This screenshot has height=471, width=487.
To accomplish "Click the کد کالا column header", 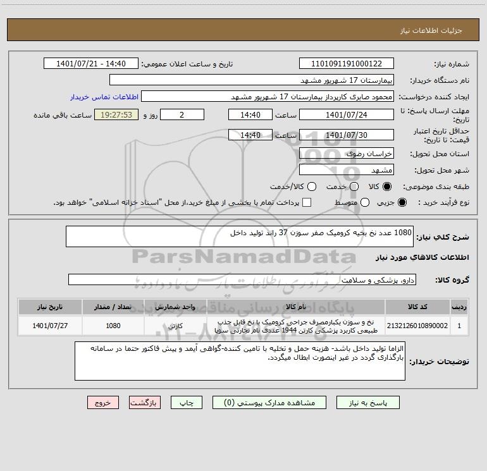I will (x=417, y=307).
